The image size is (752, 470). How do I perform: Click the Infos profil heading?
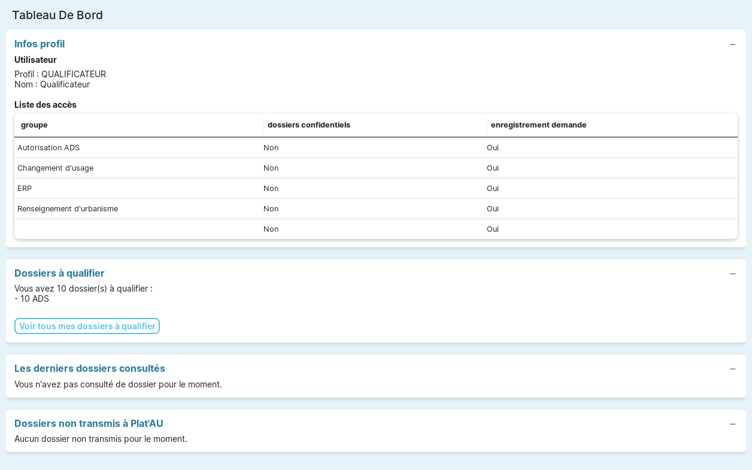(40, 44)
